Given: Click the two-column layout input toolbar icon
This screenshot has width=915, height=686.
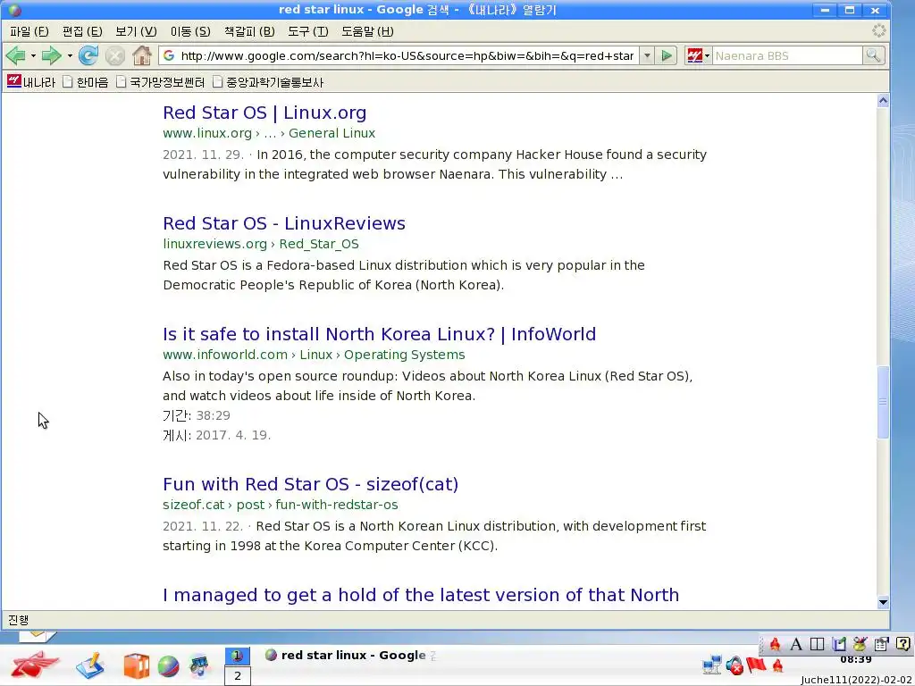Looking at the screenshot, I should [x=817, y=644].
